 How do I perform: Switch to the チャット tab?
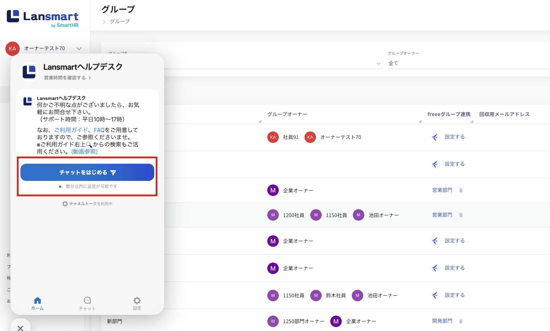click(x=87, y=303)
